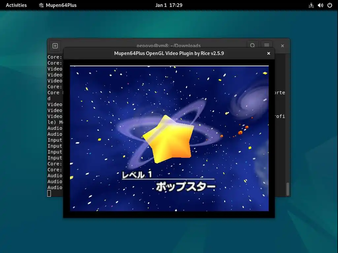This screenshot has height=253, width=338.
Task: Click the Mupen64Plus OpenGL Video Plugin title bar
Action: coord(169,53)
